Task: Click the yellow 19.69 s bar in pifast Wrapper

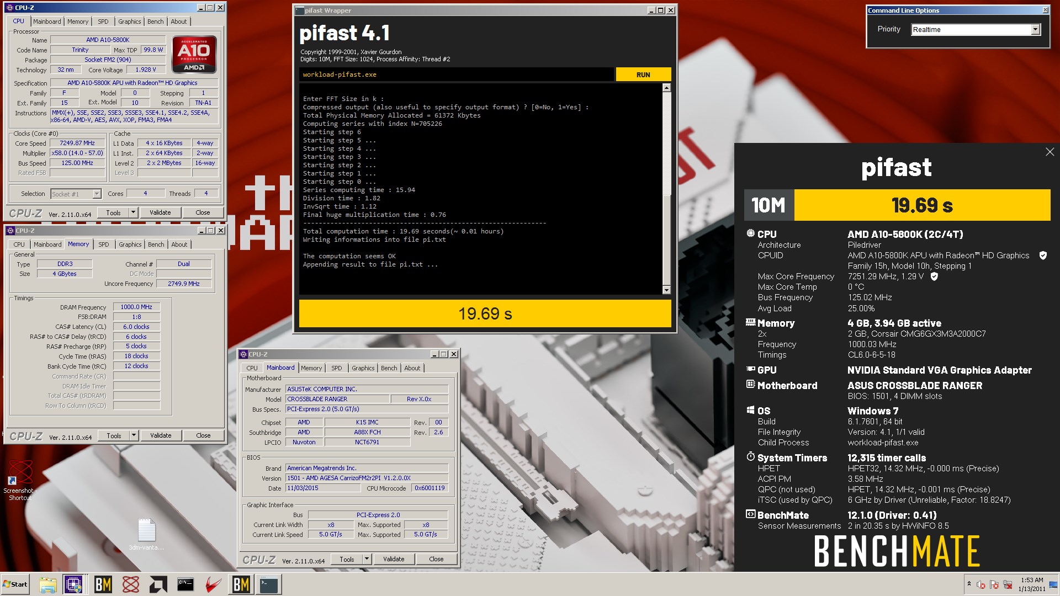Action: click(x=485, y=313)
